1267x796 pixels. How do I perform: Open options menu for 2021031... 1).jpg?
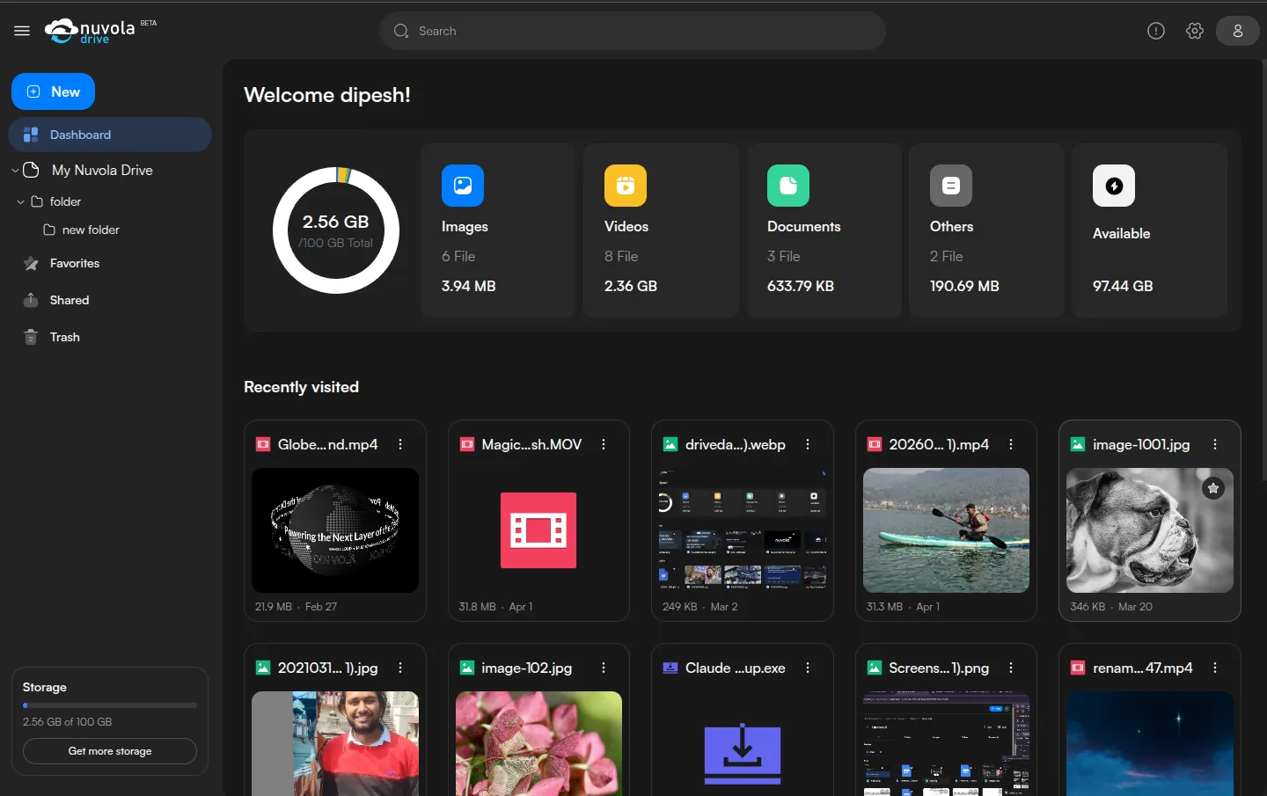(400, 668)
